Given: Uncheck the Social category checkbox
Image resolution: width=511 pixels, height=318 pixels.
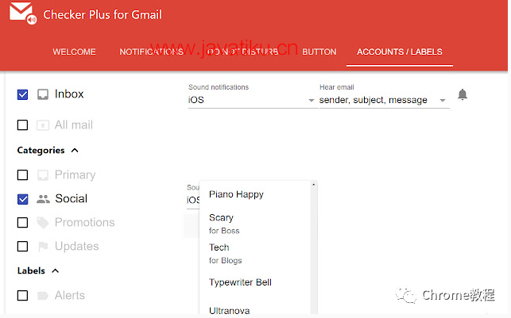Looking at the screenshot, I should pyautogui.click(x=22, y=199).
